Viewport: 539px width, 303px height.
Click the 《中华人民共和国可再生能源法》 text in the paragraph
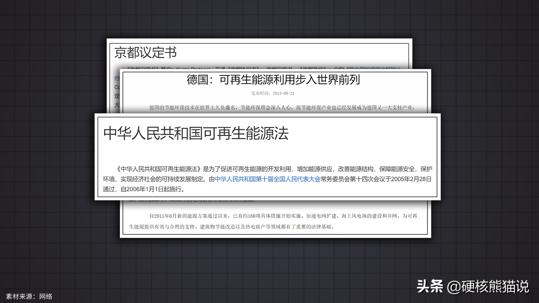[159, 169]
